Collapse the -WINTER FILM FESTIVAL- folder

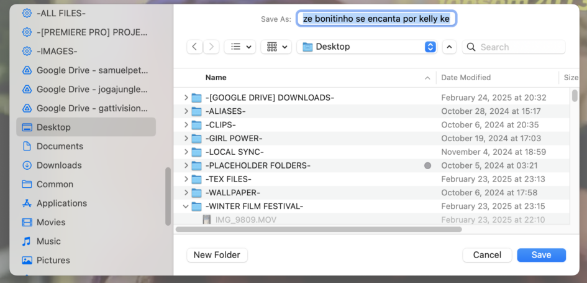[186, 206]
